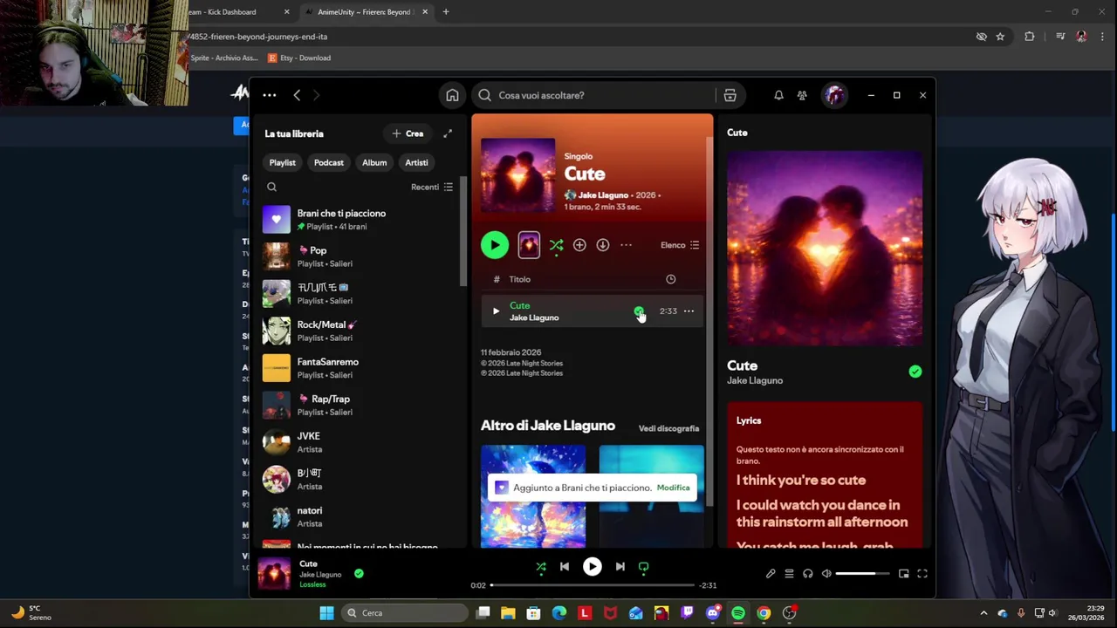Image resolution: width=1117 pixels, height=628 pixels.
Task: Open Jake Llaguno artist link in header
Action: click(x=603, y=195)
